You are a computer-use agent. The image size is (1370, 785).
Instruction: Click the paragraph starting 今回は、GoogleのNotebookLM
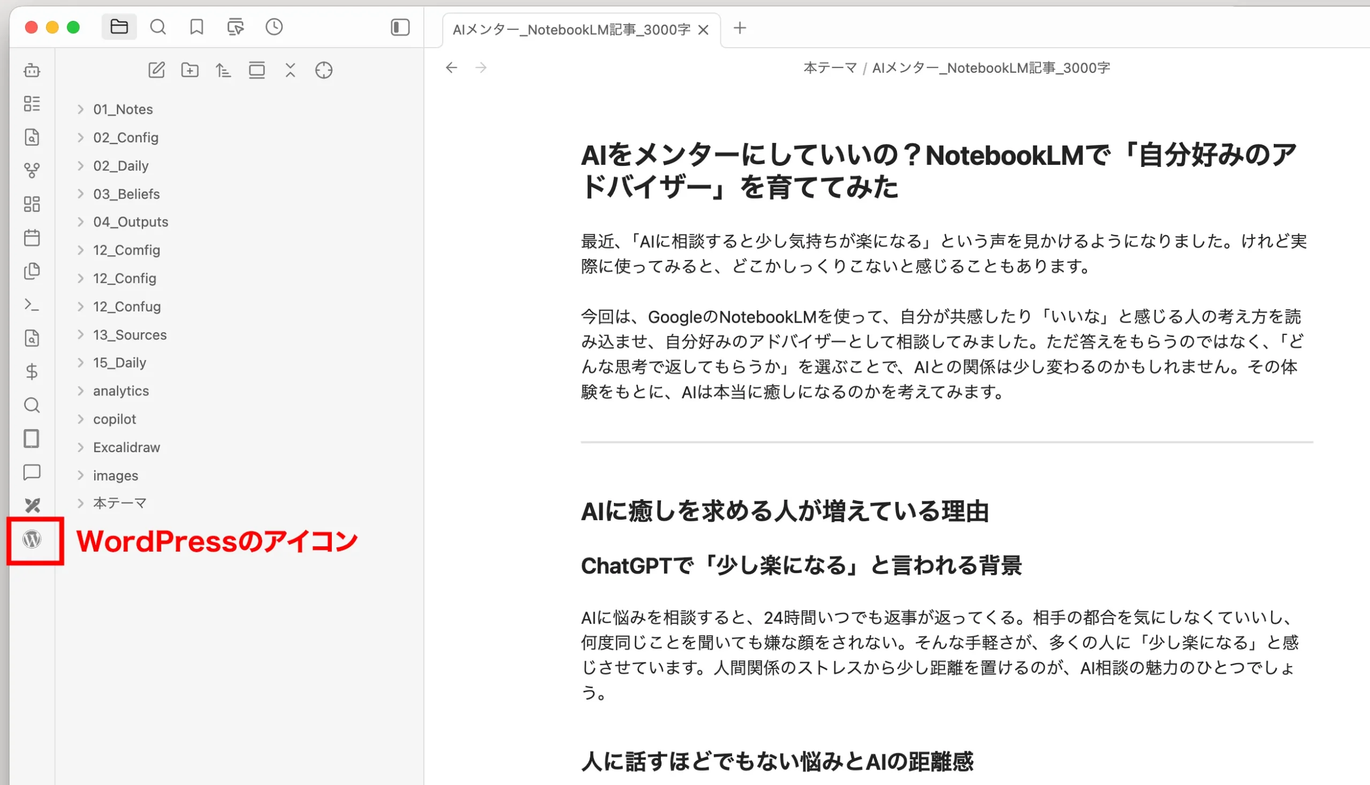(941, 354)
